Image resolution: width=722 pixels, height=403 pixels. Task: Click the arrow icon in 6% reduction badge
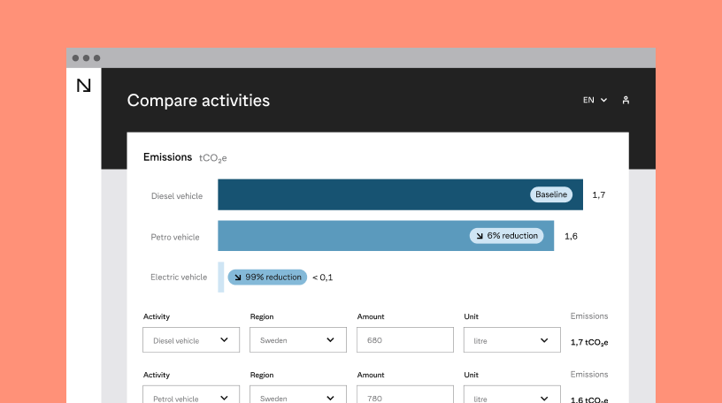[x=480, y=236]
